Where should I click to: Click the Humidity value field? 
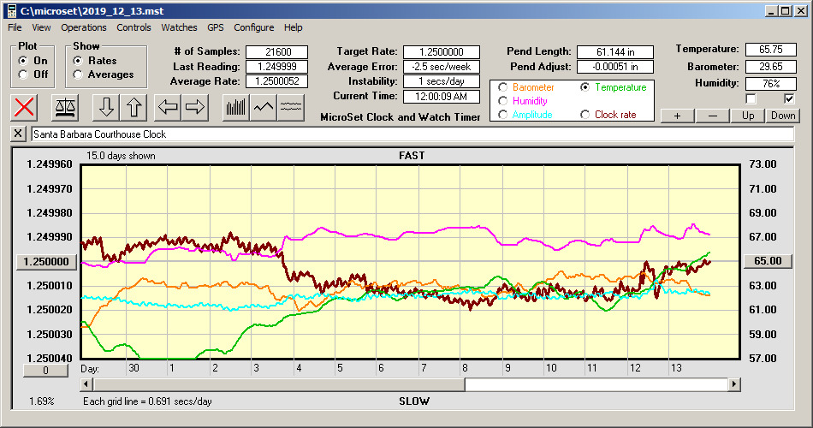click(x=770, y=84)
